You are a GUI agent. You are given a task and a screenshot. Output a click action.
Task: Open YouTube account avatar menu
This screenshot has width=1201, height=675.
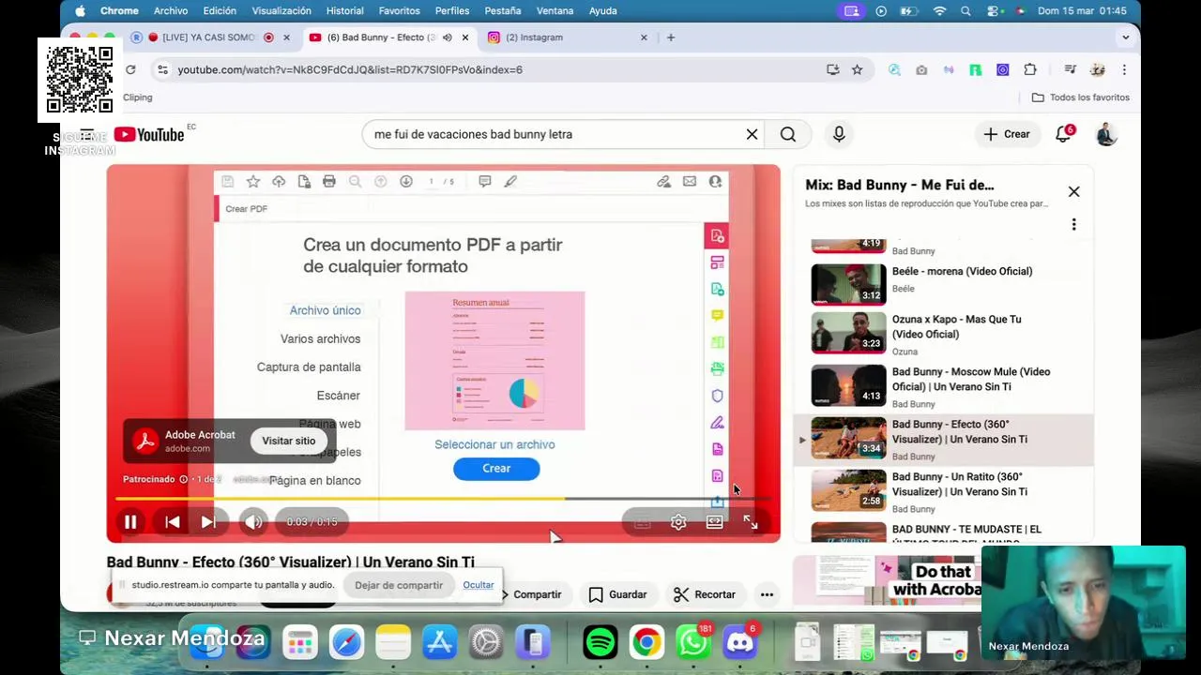(1106, 134)
